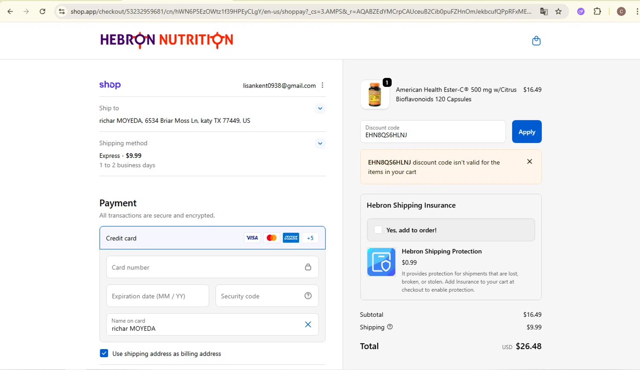The width and height of the screenshot is (640, 370).
Task: Click the lock icon in card number field
Action: click(308, 267)
